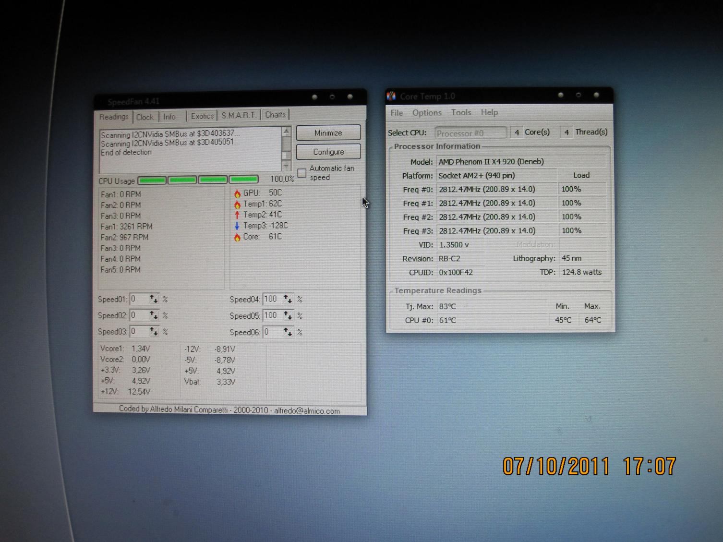Click the VID 1.3500 v value
This screenshot has width=723, height=542.
460,245
